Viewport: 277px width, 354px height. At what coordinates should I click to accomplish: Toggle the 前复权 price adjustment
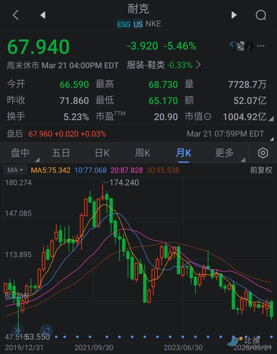pyautogui.click(x=261, y=170)
